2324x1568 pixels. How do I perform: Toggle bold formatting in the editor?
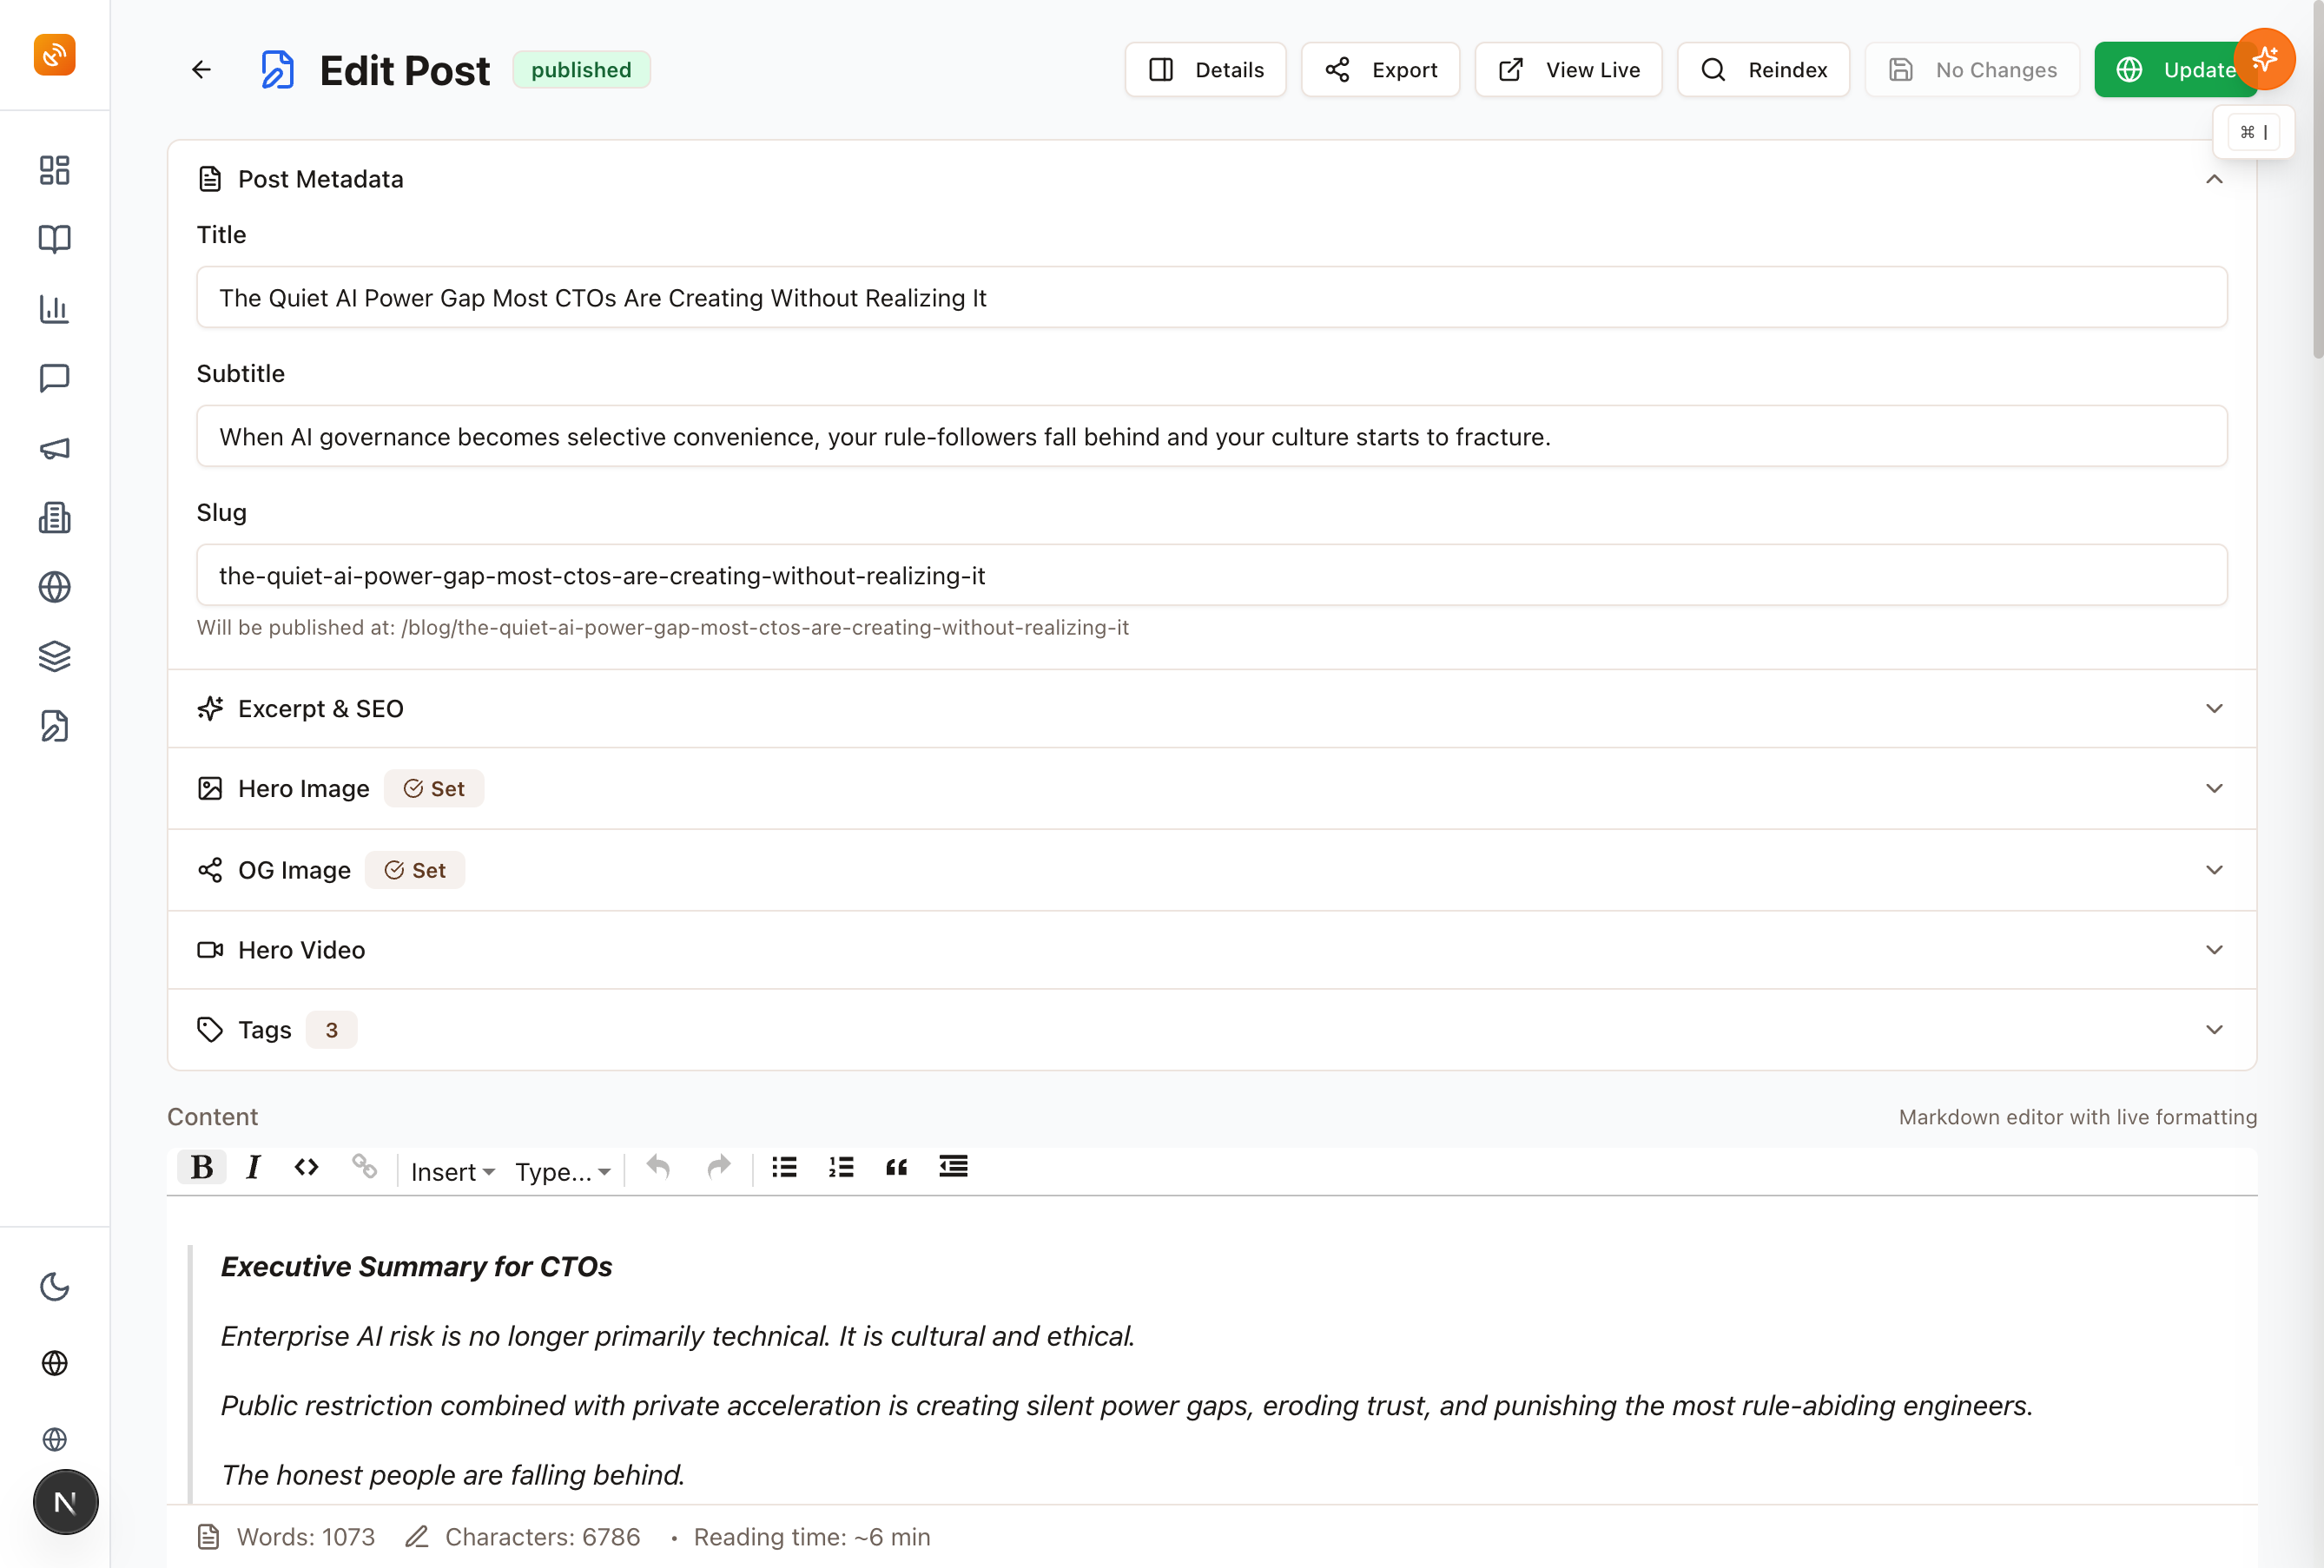pos(201,1167)
